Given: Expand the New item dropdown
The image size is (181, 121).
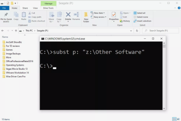Looking at the screenshot, I should tap(98, 13).
